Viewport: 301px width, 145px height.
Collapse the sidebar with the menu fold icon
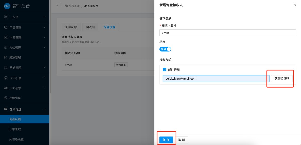pos(58,5)
